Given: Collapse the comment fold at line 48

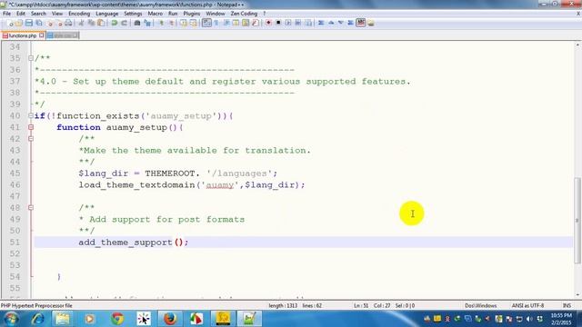Looking at the screenshot, I should point(31,208).
